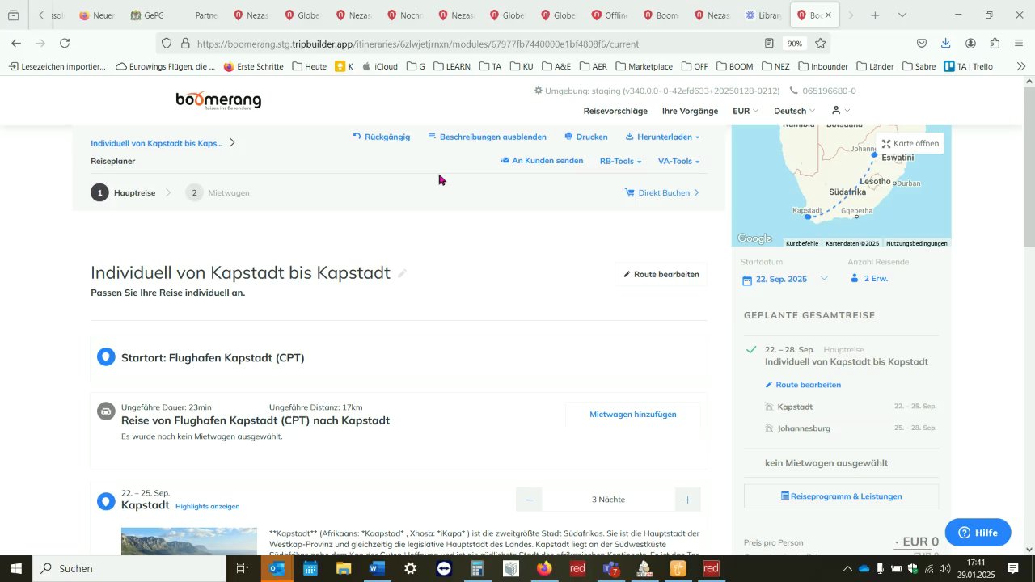Open the iCloud bookmark

[x=379, y=66]
